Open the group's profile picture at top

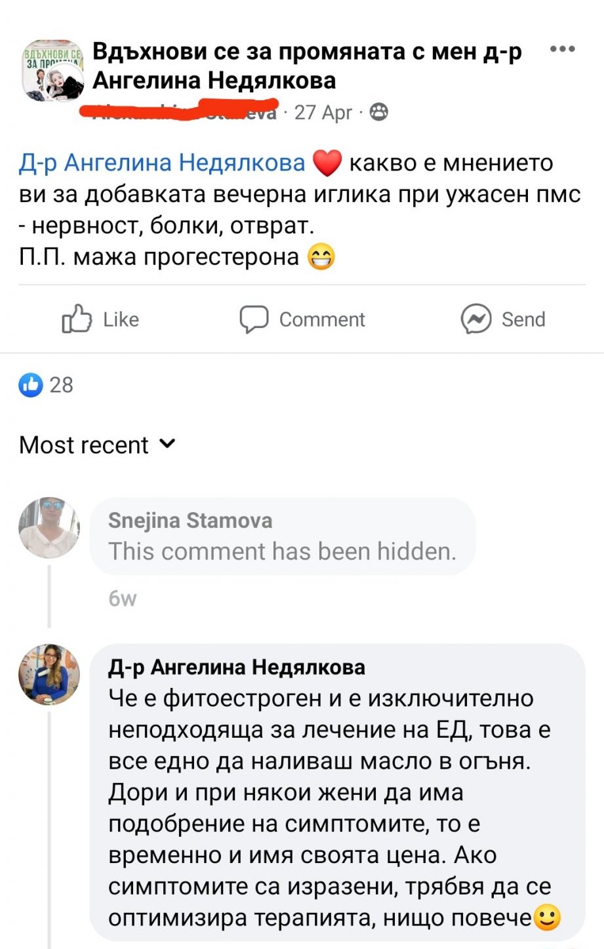[52, 71]
